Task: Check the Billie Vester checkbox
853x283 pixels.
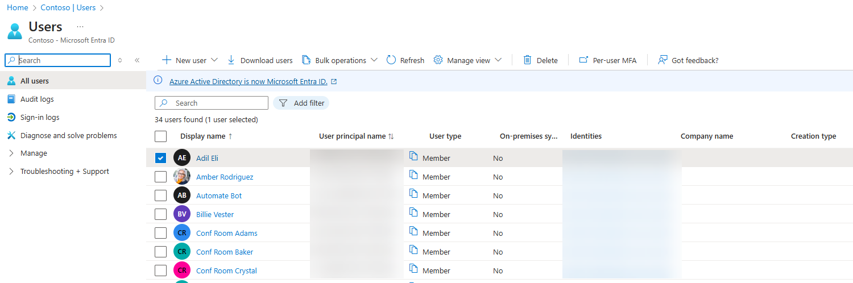Action: [x=160, y=214]
